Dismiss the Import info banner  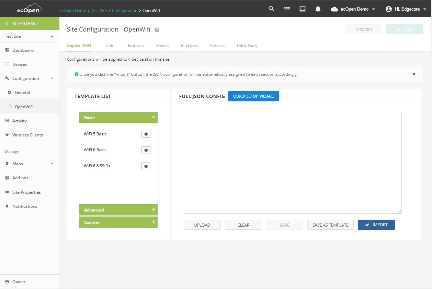coord(414,74)
